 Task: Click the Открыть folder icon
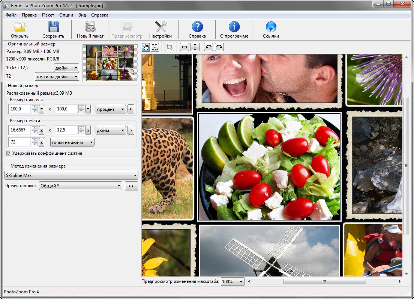[x=19, y=27]
